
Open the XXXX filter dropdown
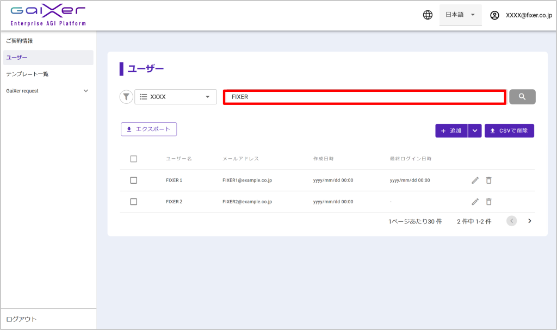pos(176,97)
